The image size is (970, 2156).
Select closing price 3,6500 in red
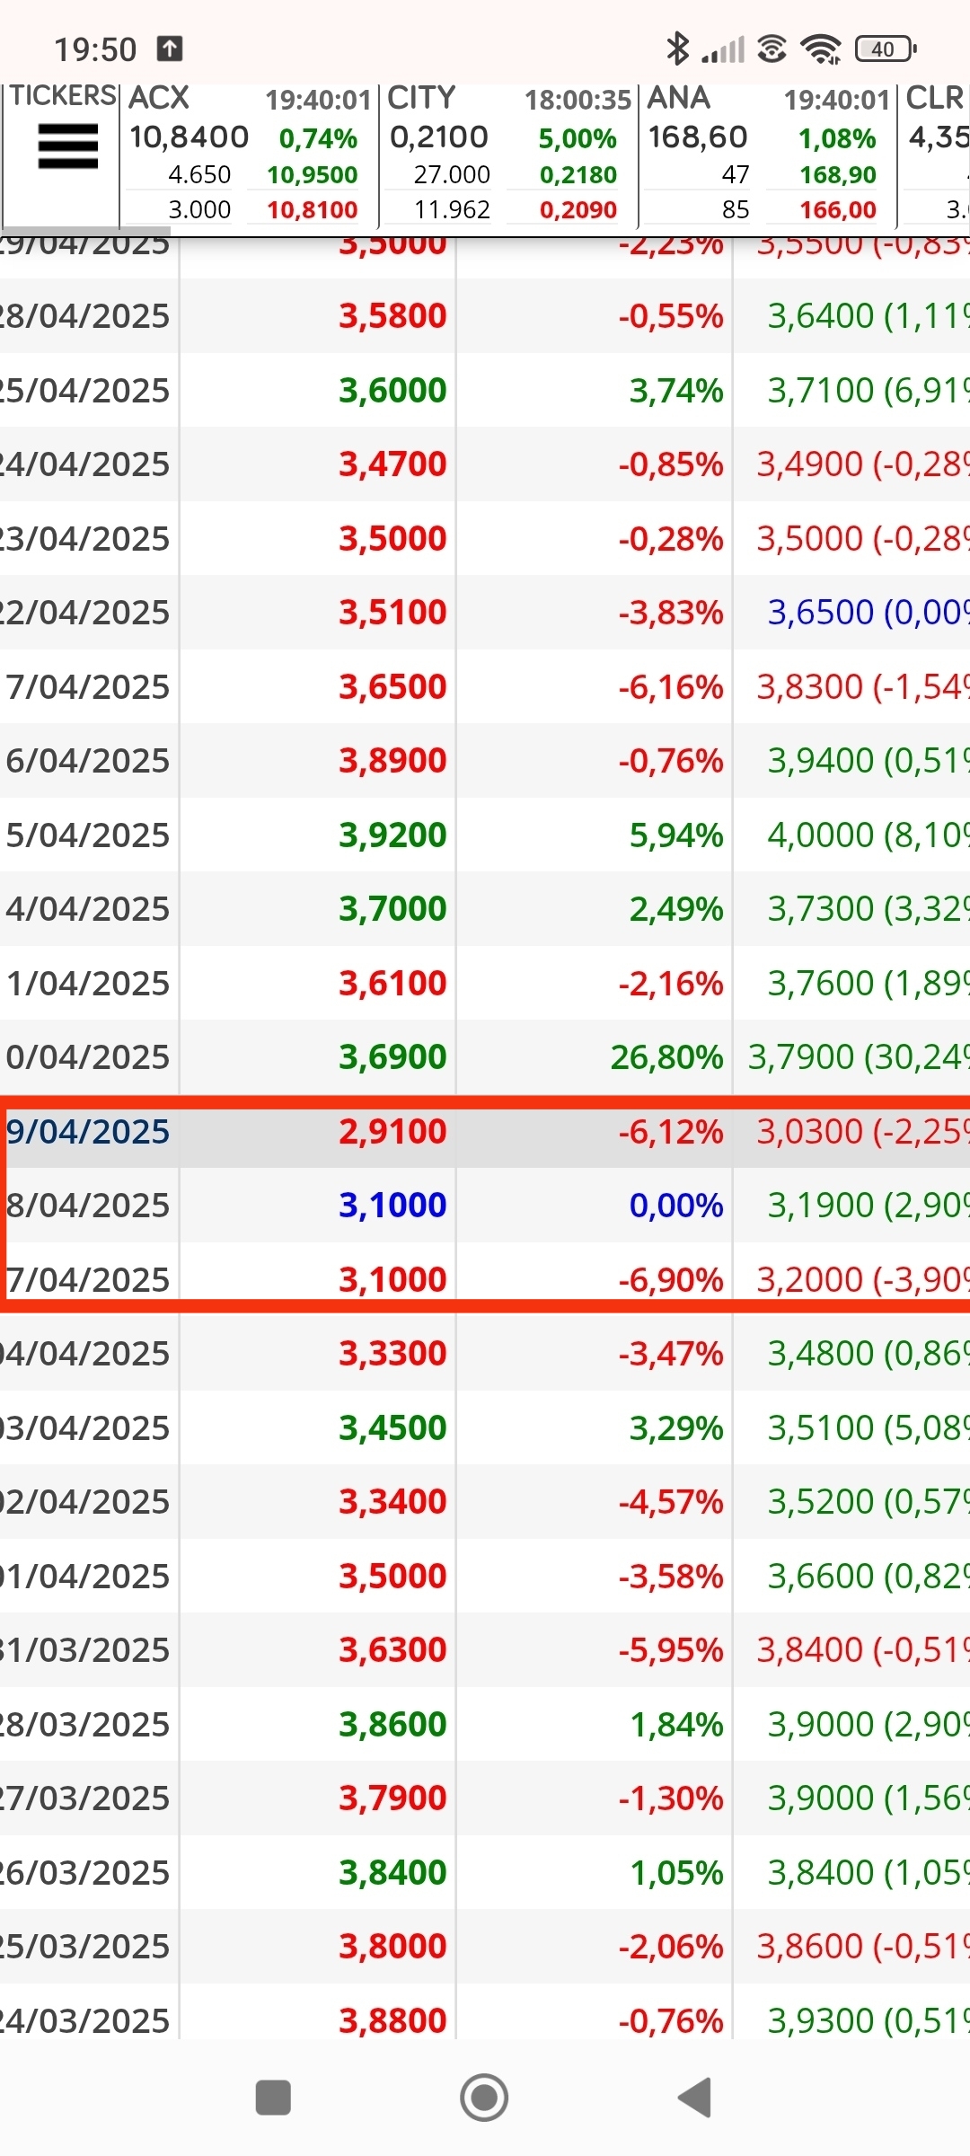tap(392, 686)
